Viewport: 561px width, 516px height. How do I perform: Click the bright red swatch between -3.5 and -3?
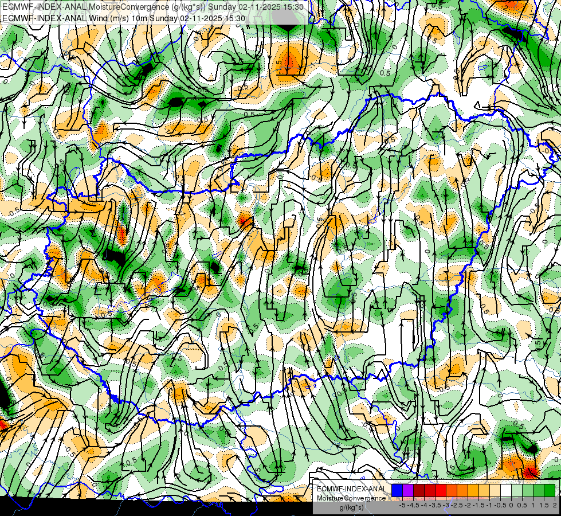[441, 491]
